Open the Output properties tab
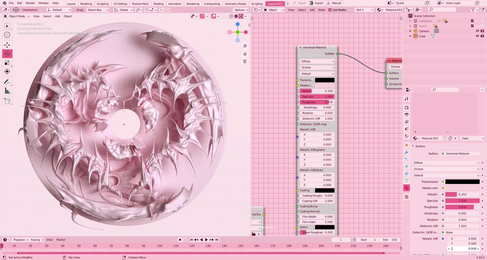Screen dimensions: 487x260 point(407,115)
